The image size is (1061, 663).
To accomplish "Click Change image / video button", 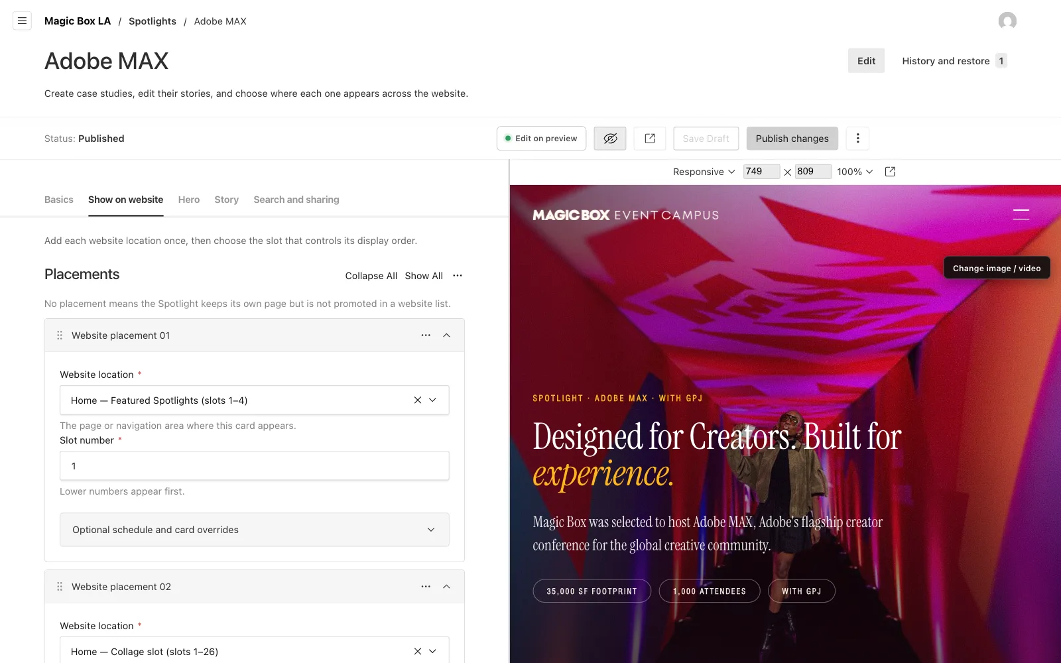I will pos(997,268).
